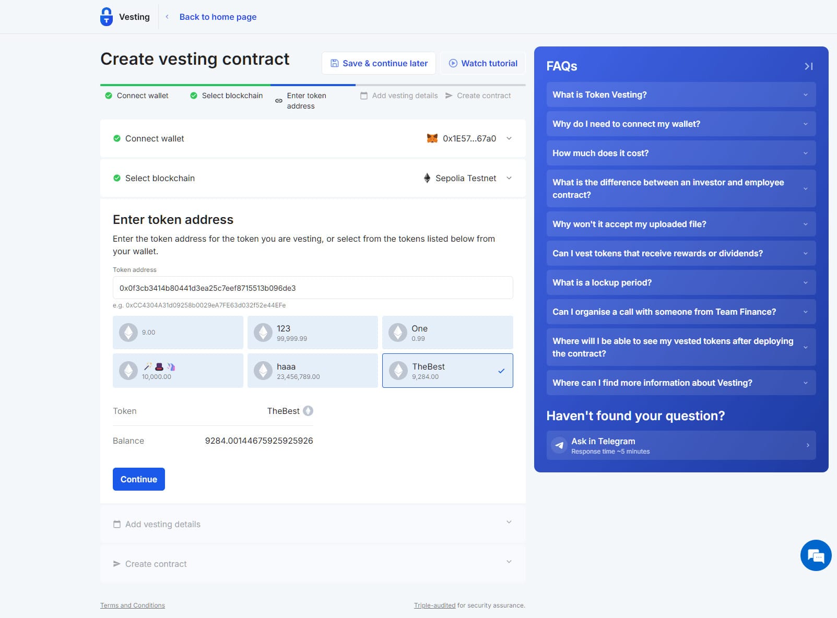The width and height of the screenshot is (837, 618).
Task: Click the Vesting lock logo
Action: (107, 16)
